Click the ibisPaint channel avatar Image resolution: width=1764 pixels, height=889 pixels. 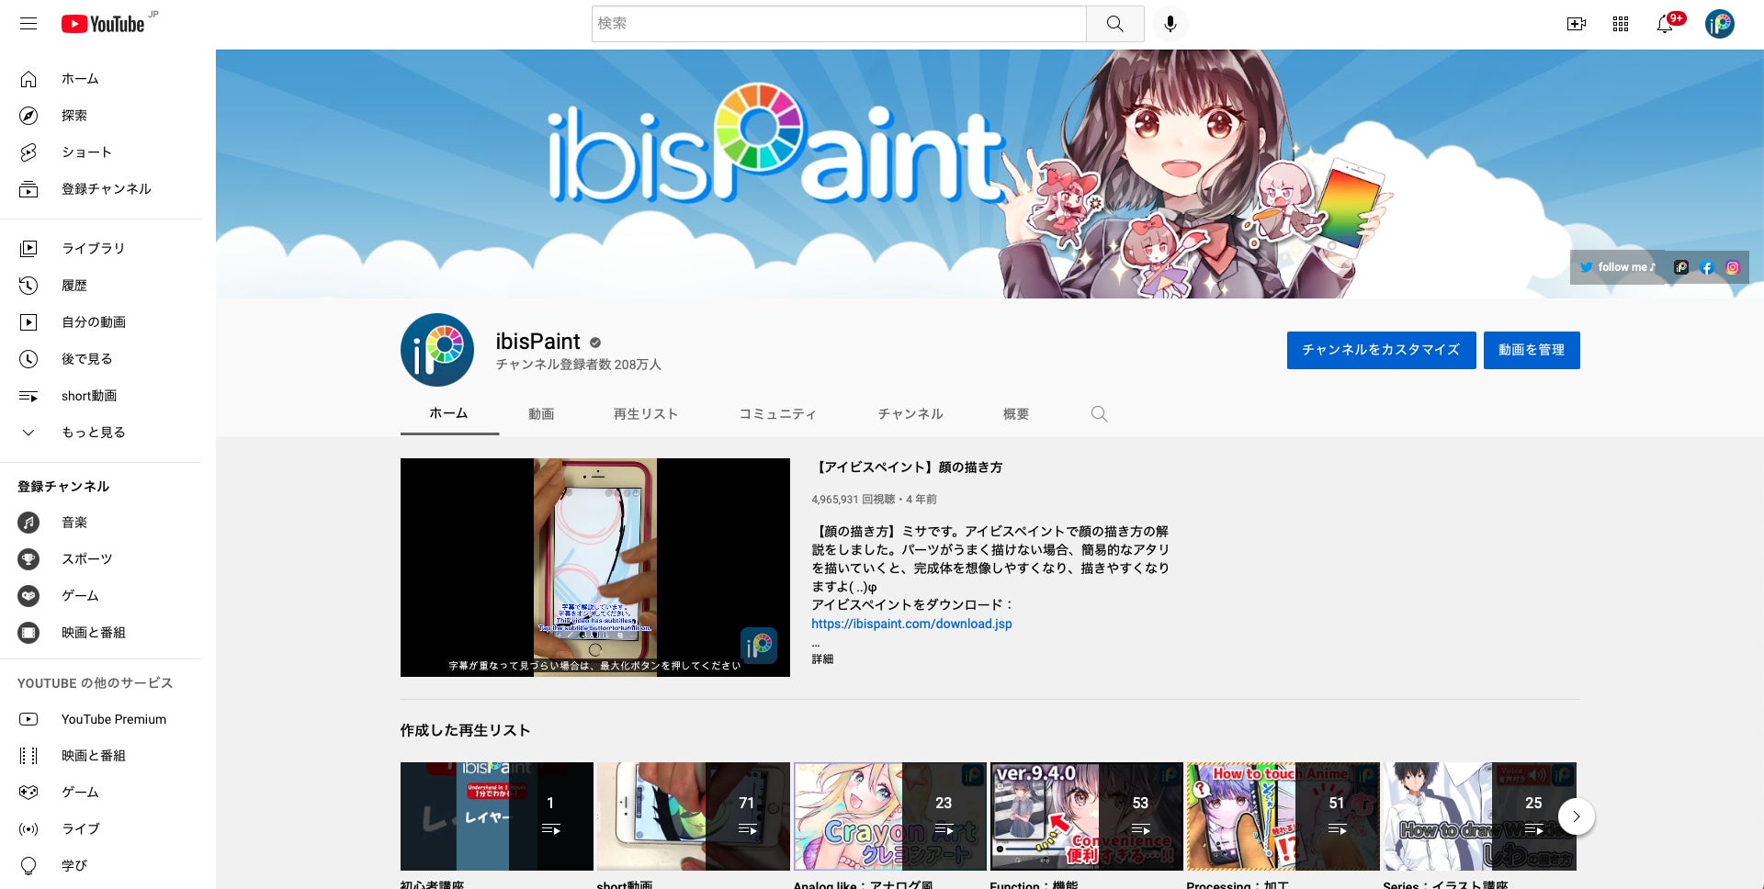[437, 350]
